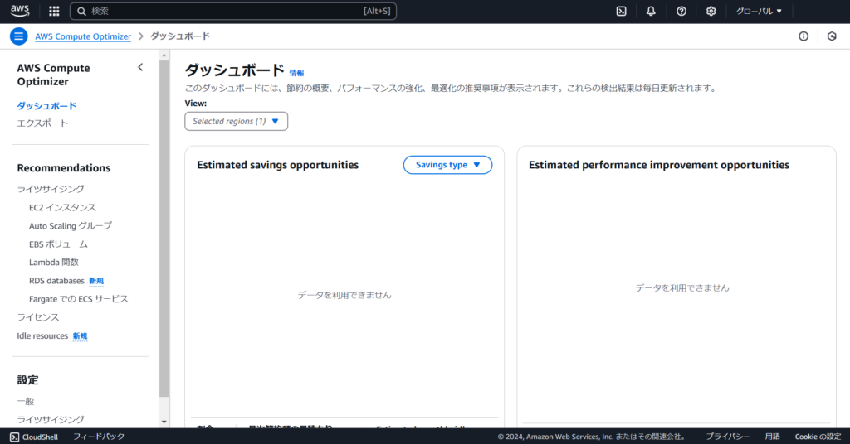Click ライツサイジング under Recommendations
Viewport: 850px width, 444px height.
(x=51, y=189)
